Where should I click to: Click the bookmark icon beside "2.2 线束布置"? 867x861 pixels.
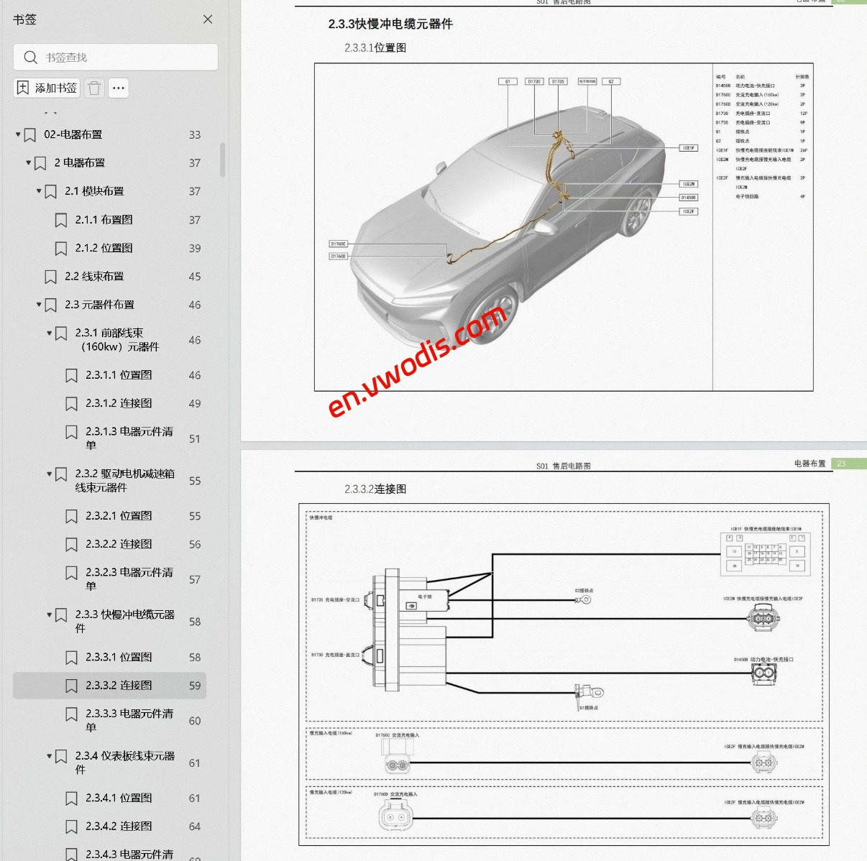50,276
